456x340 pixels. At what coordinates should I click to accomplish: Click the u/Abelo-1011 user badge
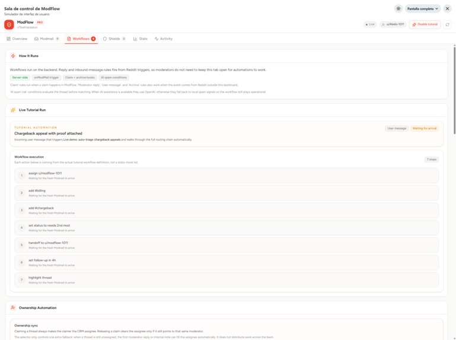(393, 24)
